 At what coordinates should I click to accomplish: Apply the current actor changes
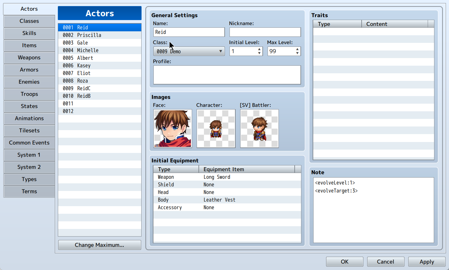[426, 261]
